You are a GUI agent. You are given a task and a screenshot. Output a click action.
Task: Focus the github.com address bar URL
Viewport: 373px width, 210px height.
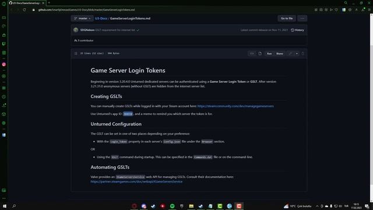click(86, 10)
